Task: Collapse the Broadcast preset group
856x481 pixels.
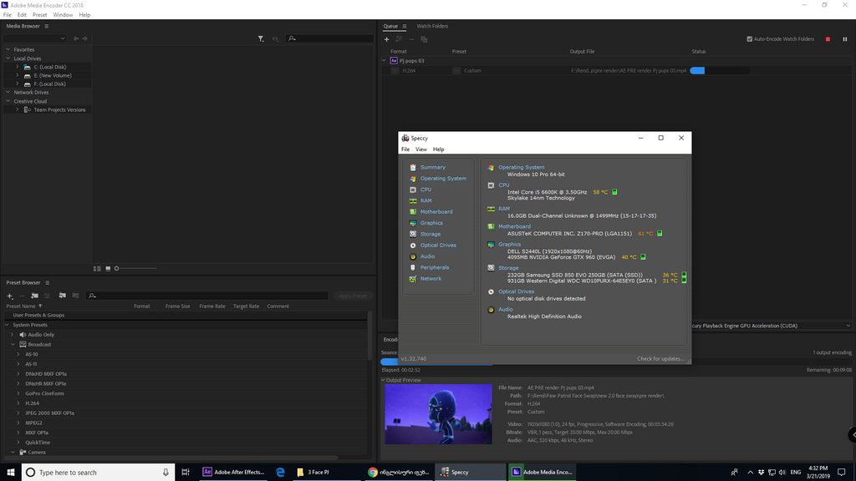Action: 13,344
